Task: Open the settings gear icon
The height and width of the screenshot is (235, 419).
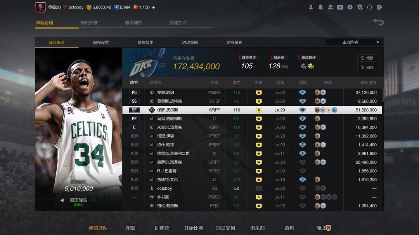Action: pos(350,7)
